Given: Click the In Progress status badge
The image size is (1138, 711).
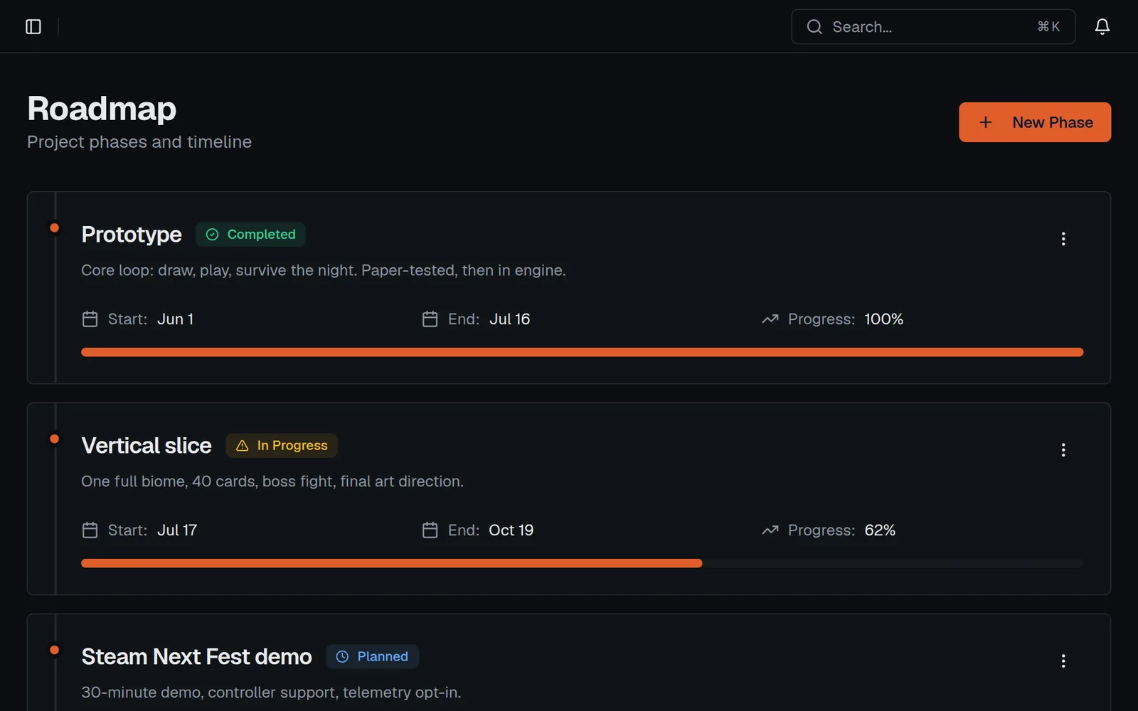Looking at the screenshot, I should 282,446.
